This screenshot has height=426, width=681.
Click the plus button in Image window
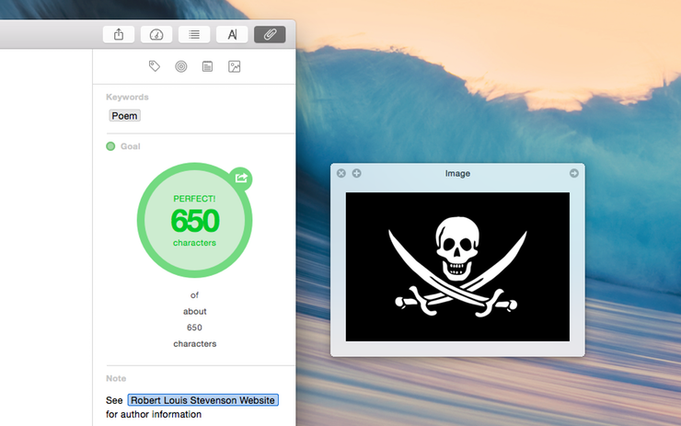pos(356,173)
